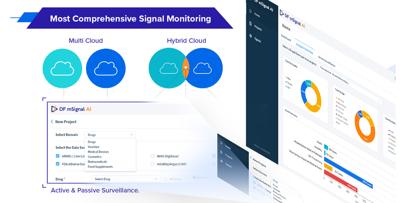Check the mSafety/Argus/LSMV checkbox

153,164
